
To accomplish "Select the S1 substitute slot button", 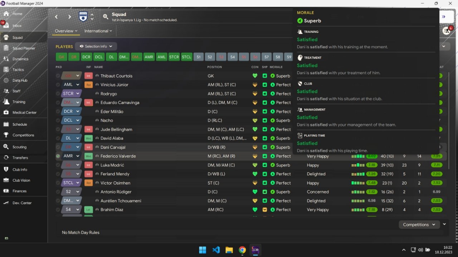I will [x=199, y=57].
